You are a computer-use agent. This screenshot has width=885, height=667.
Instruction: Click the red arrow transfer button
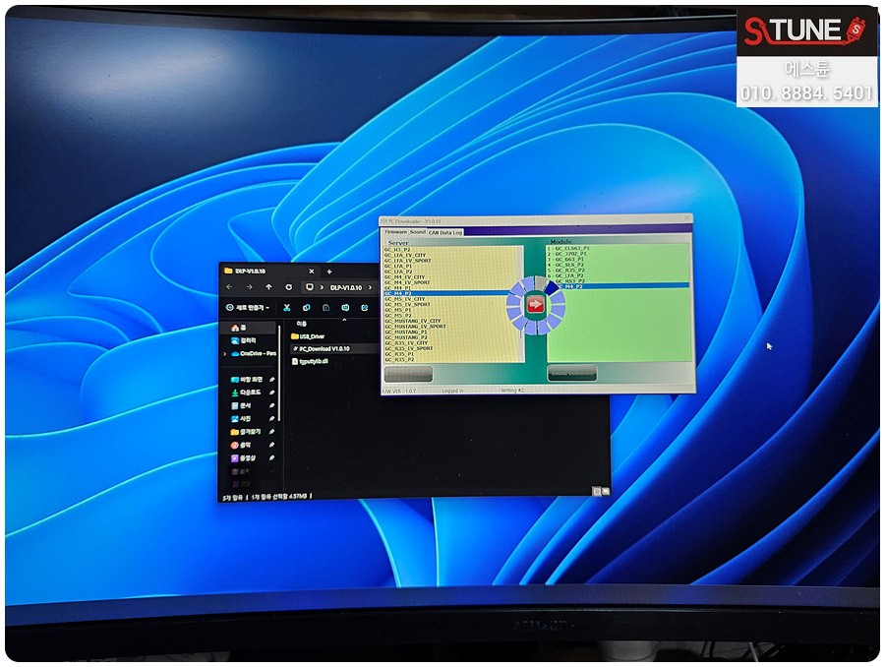535,305
